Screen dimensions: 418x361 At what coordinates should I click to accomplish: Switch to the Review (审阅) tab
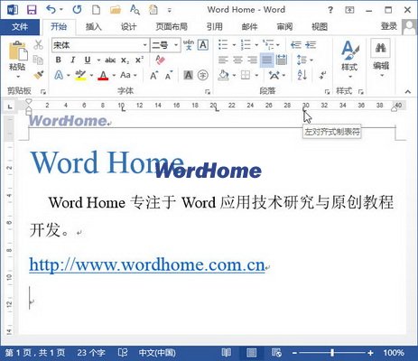[x=284, y=27]
